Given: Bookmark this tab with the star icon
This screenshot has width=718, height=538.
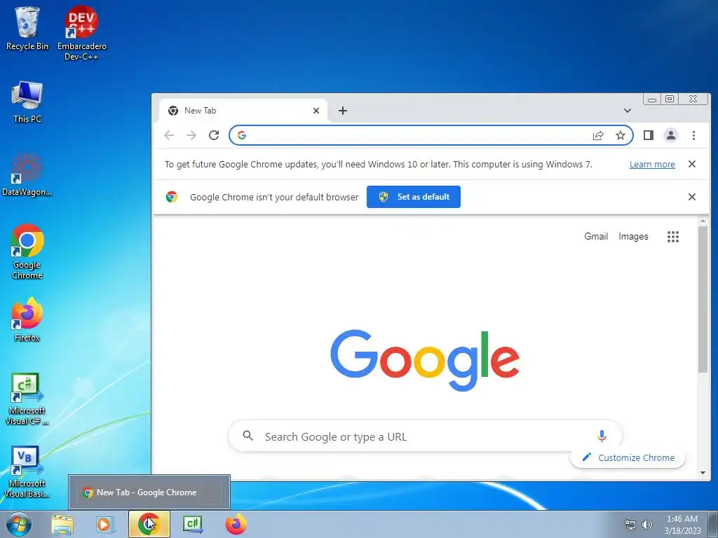Looking at the screenshot, I should (621, 135).
